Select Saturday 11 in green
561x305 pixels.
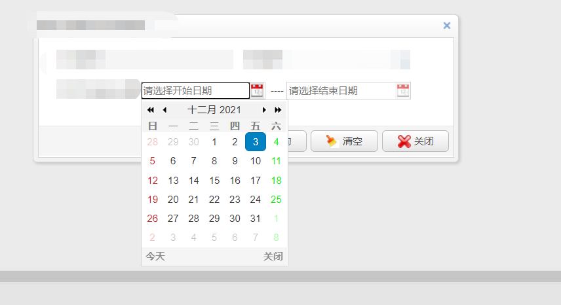(276, 161)
